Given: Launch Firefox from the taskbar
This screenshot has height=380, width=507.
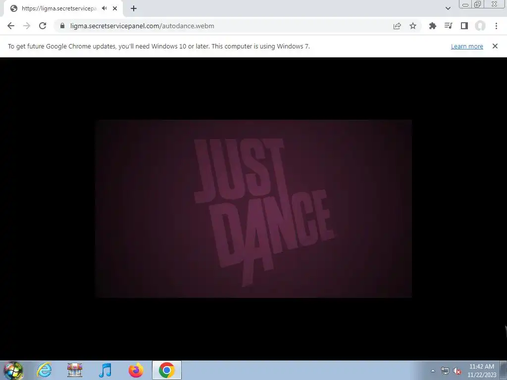Looking at the screenshot, I should pyautogui.click(x=136, y=370).
